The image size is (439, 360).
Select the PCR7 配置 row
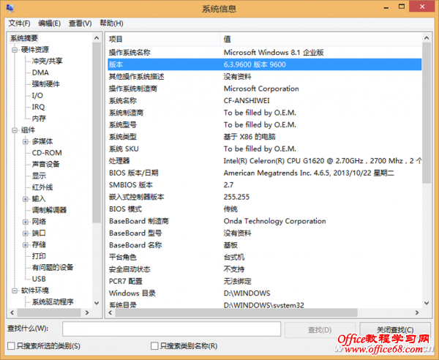265,281
